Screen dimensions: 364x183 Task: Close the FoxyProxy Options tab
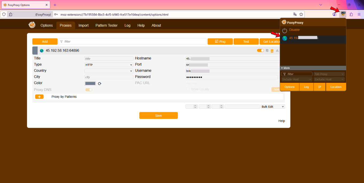pos(47,5)
